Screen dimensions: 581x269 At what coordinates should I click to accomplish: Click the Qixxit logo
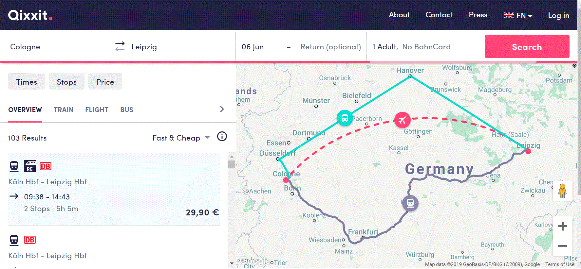(30, 15)
